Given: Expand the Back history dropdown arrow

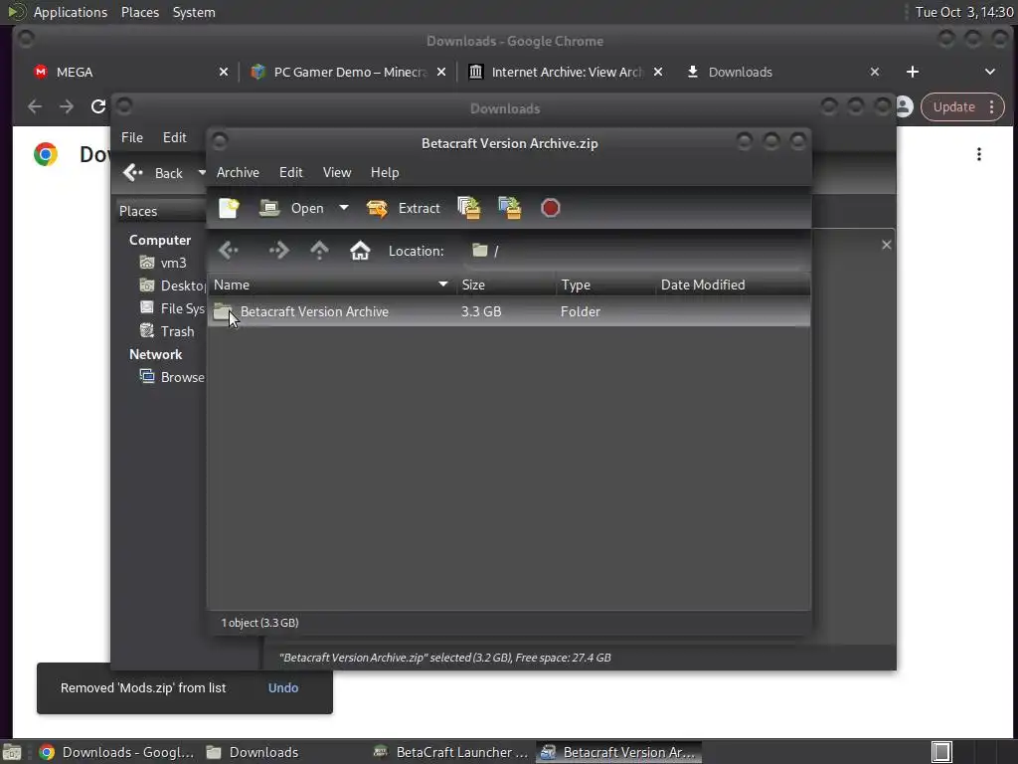Looking at the screenshot, I should pos(201,173).
